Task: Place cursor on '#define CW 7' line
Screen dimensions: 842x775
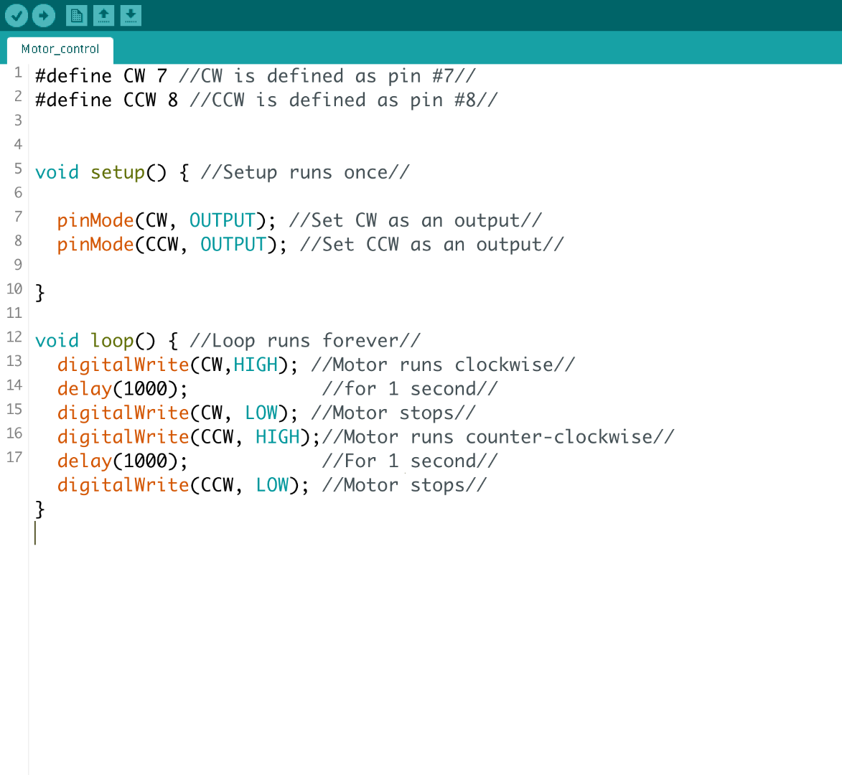Action: click(101, 76)
